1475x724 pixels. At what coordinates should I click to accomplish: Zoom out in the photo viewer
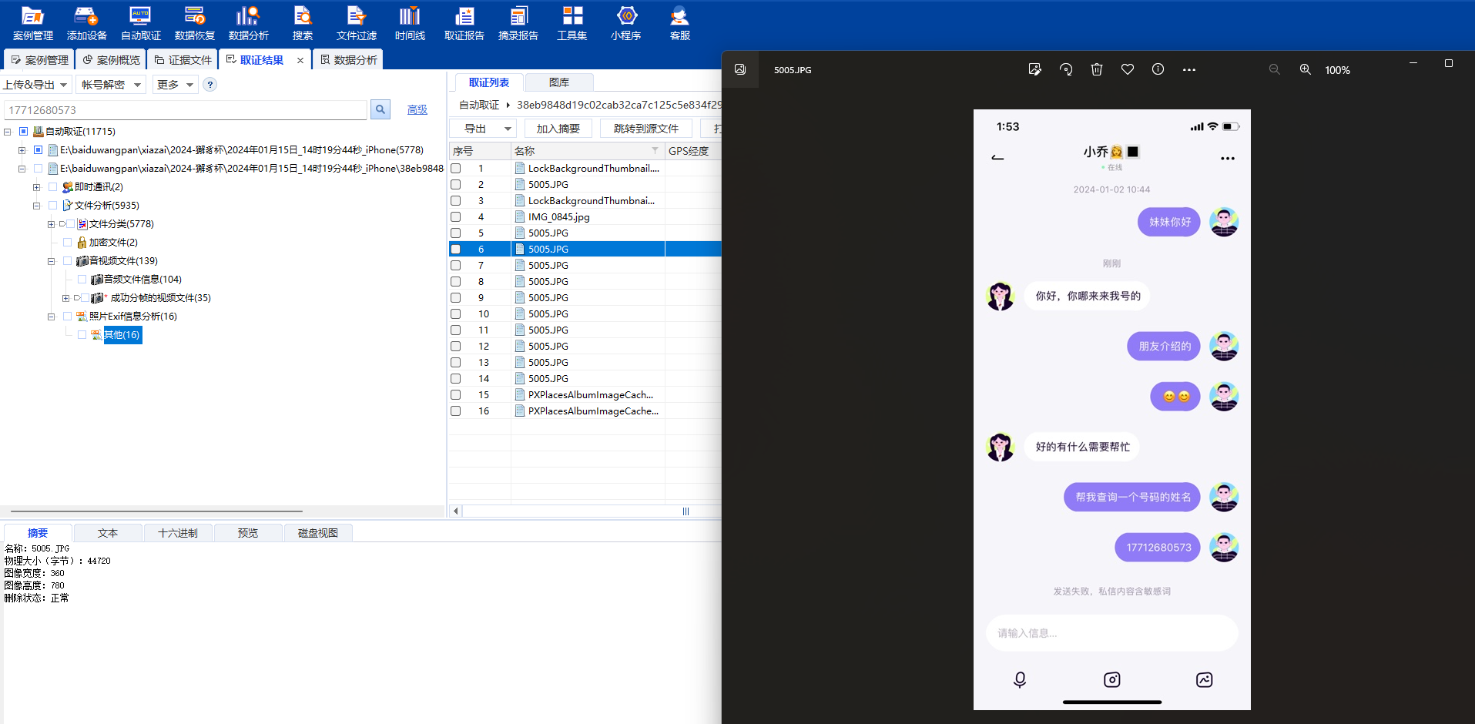click(x=1275, y=69)
